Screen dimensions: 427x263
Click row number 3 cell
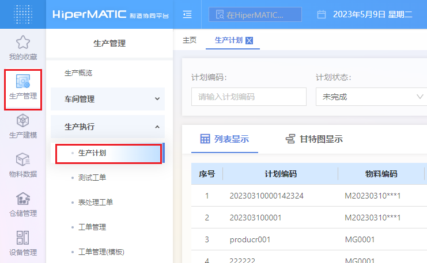tap(207, 239)
